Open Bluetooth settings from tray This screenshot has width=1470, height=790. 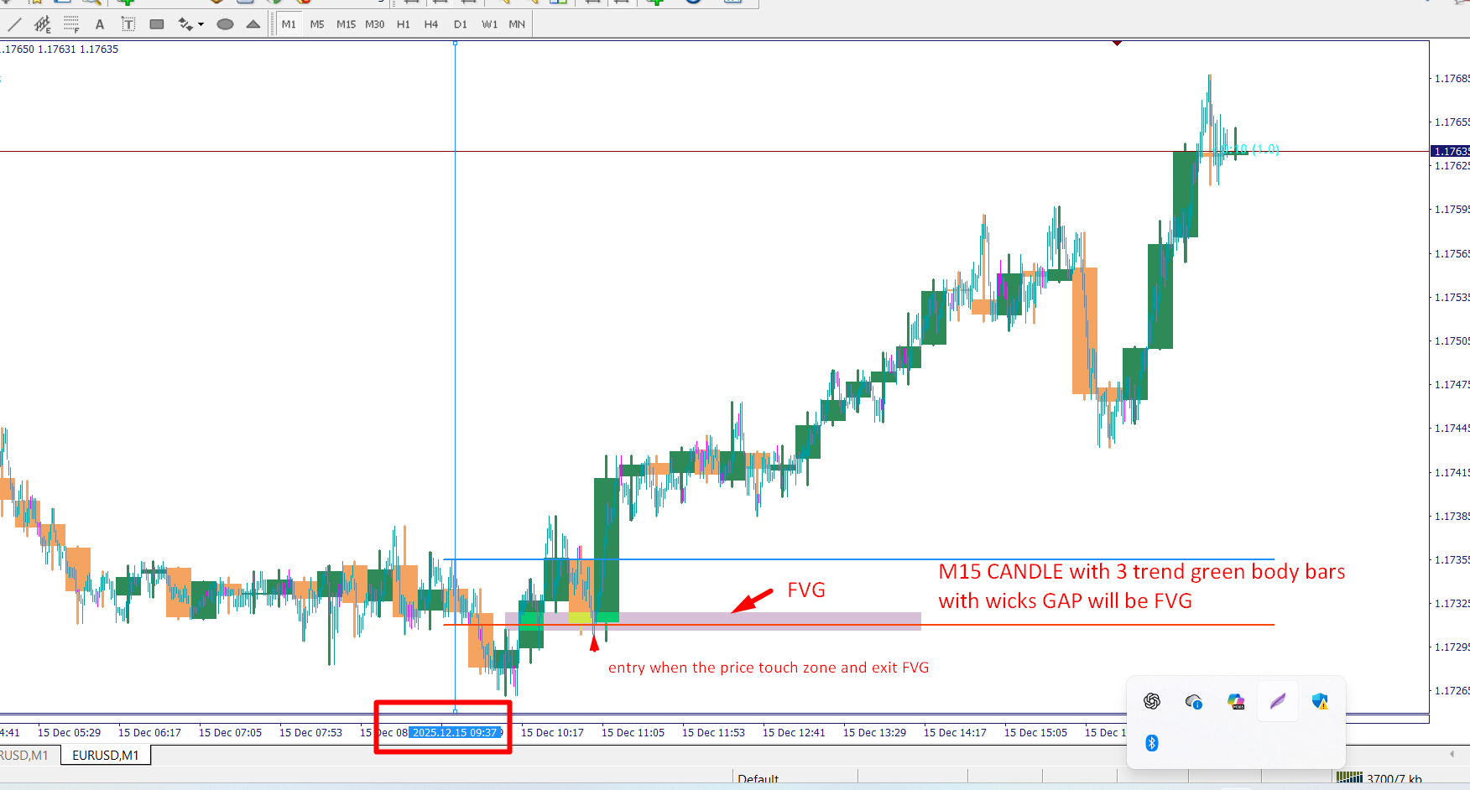[x=1152, y=743]
